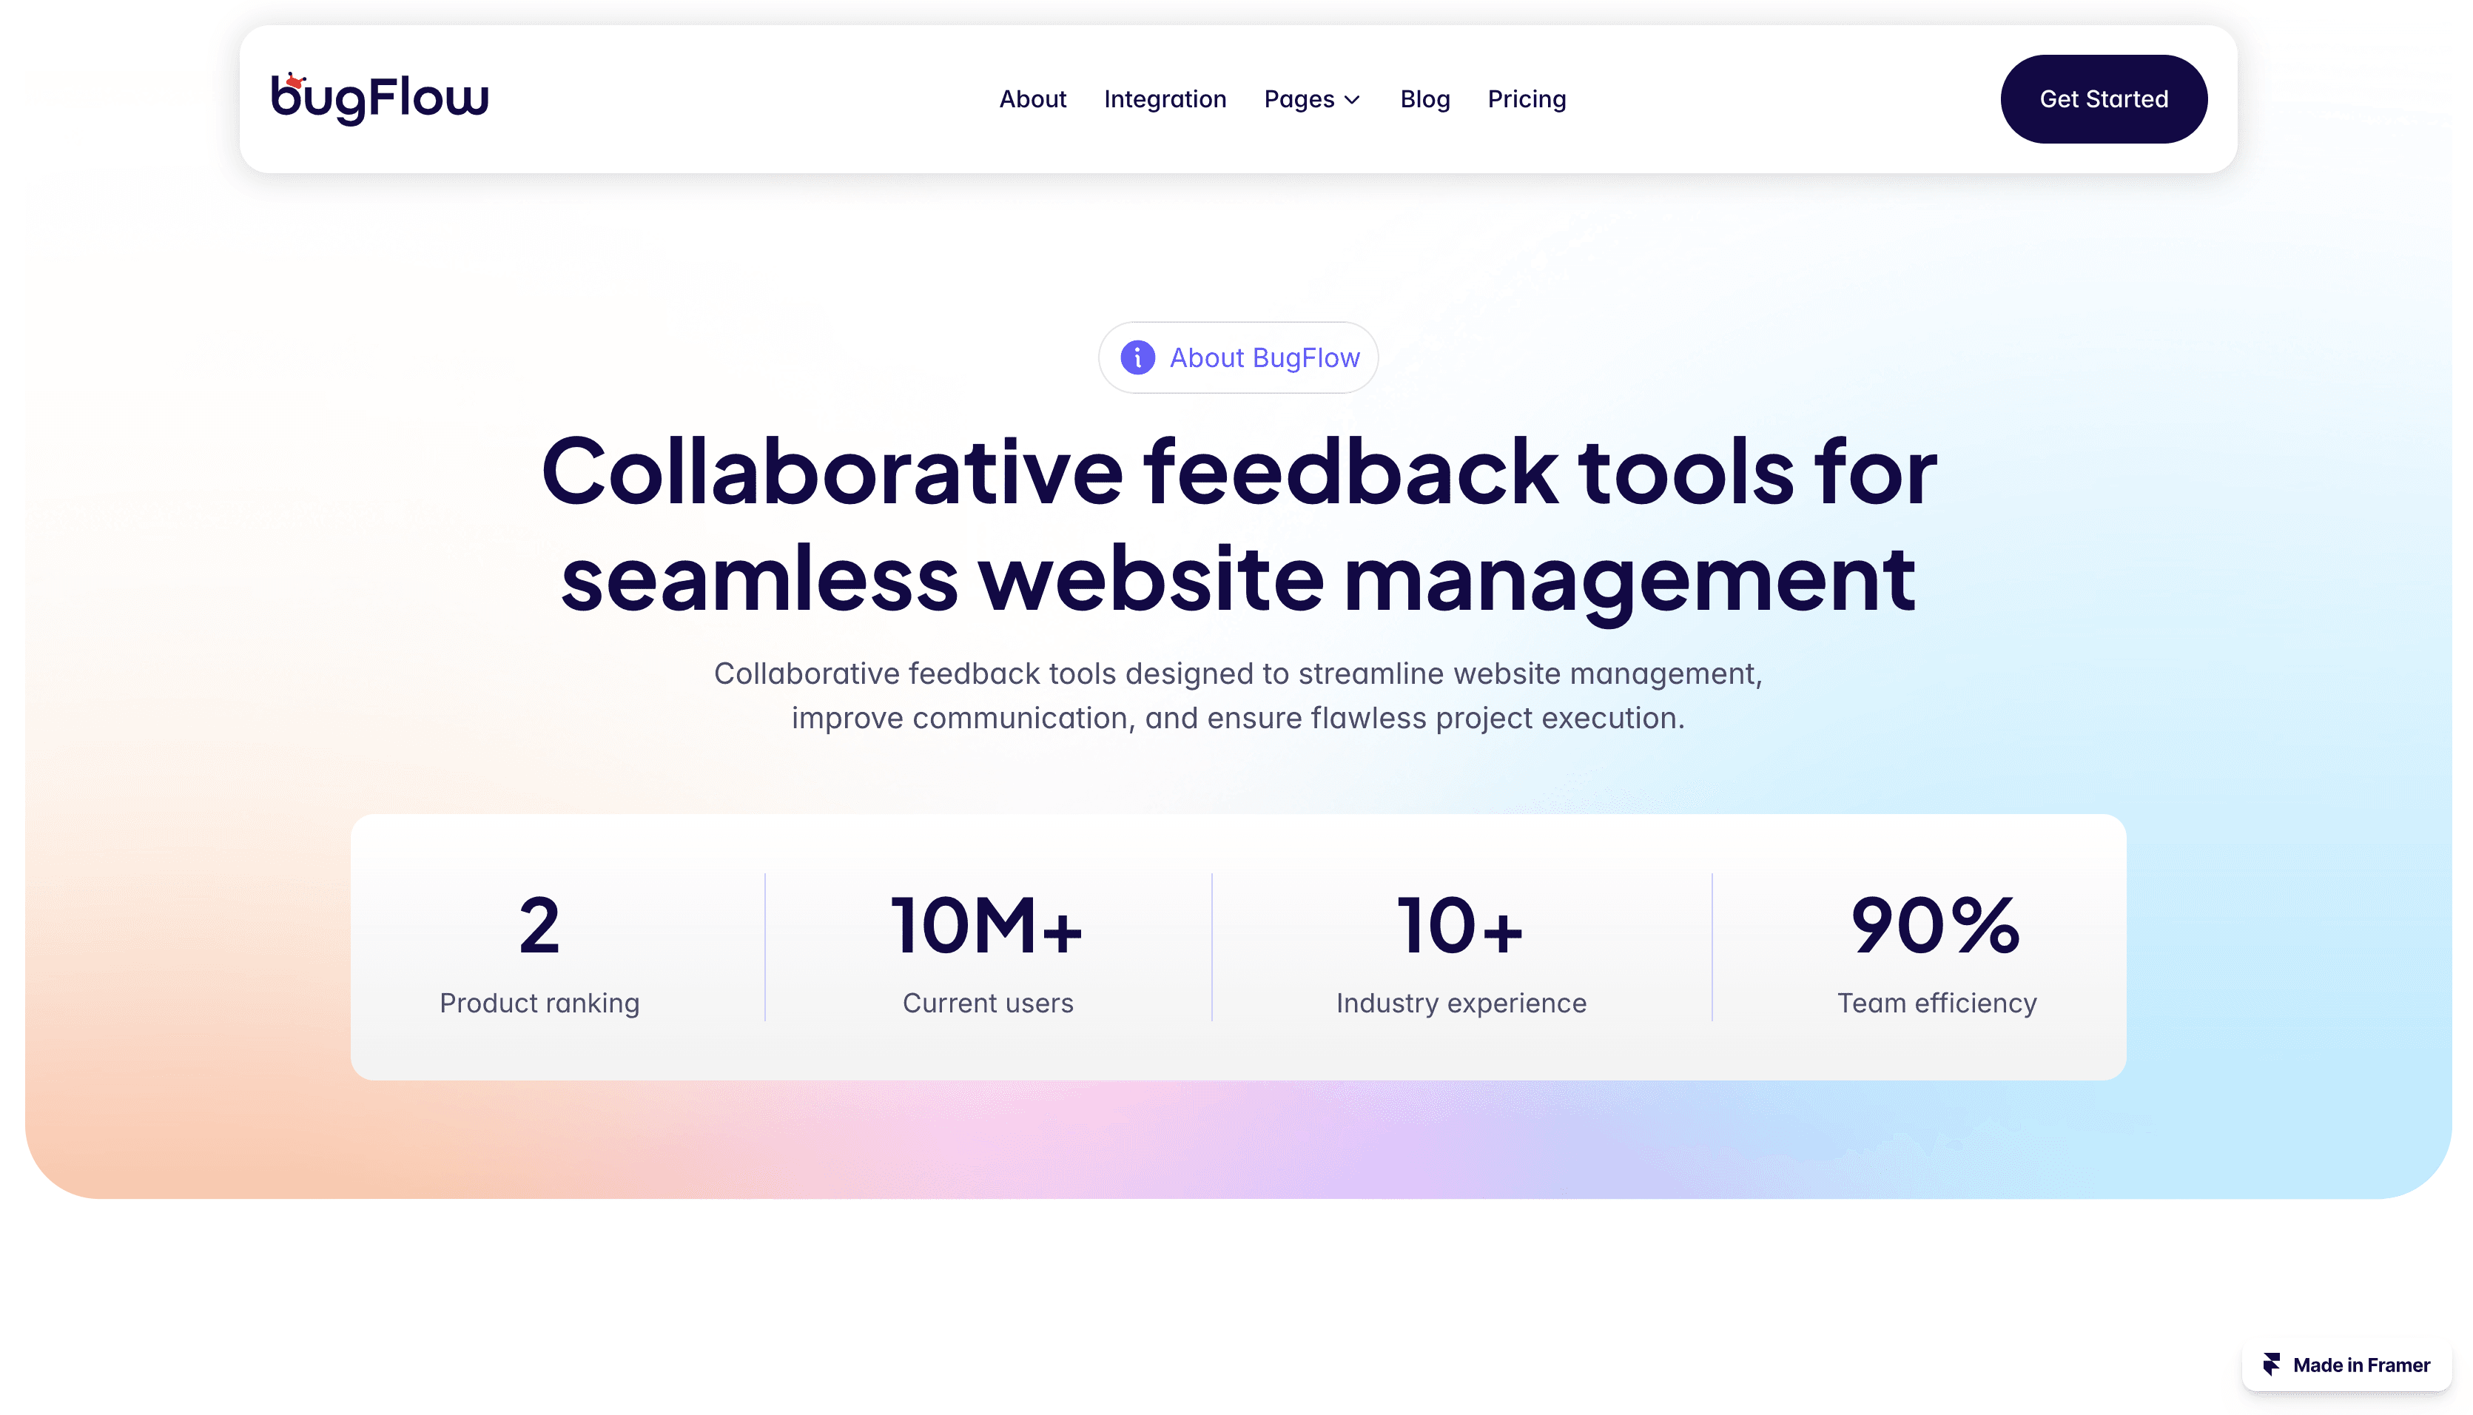This screenshot has height=1415, width=2473.
Task: Navigate to Pricing
Action: coord(1526,99)
